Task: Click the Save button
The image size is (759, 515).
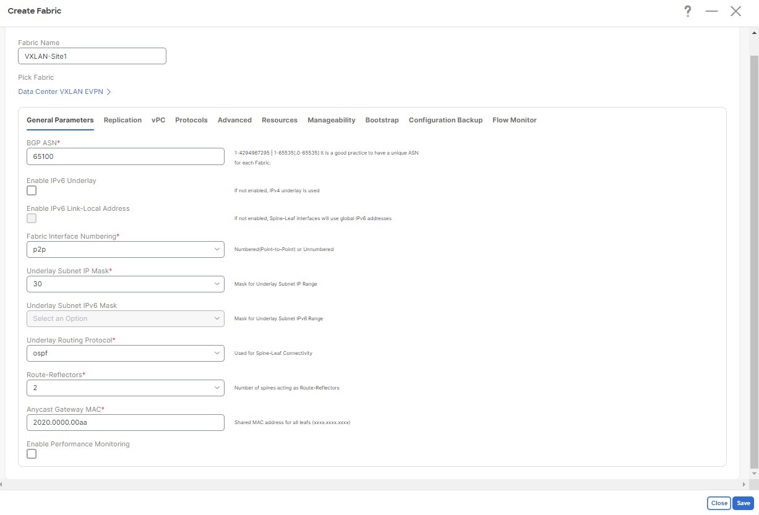Action: pos(743,503)
